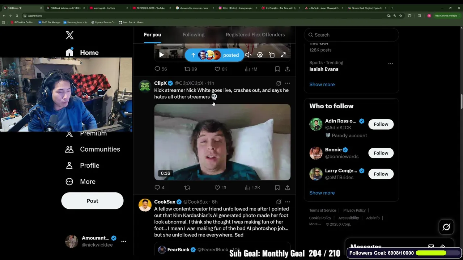Switch to the For you tab
The width and height of the screenshot is (463, 260).
click(x=152, y=35)
